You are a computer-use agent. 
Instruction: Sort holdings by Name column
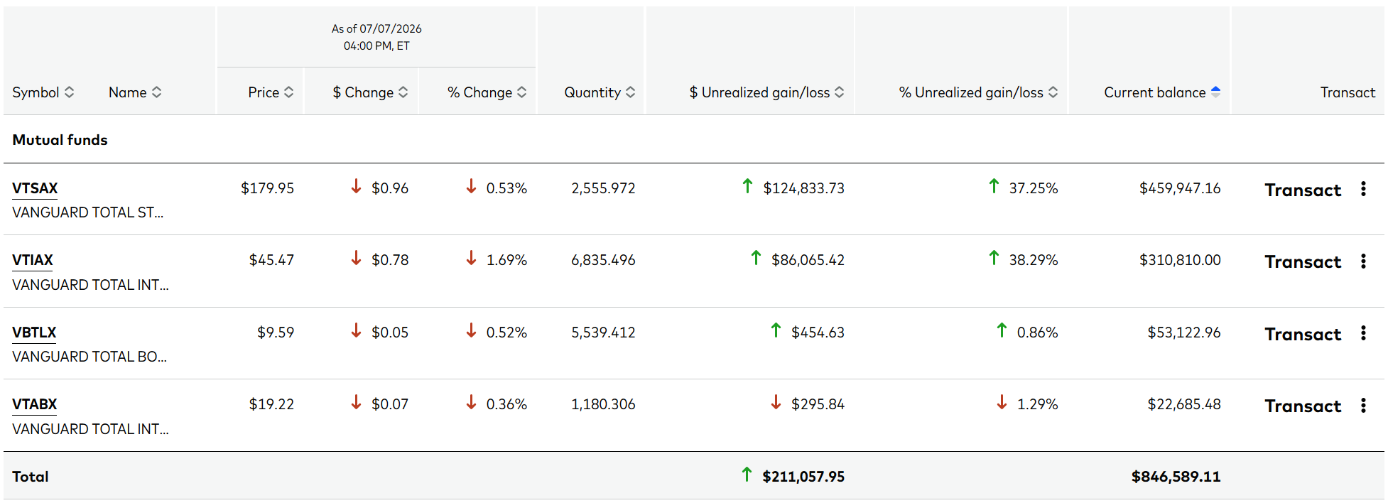click(135, 92)
